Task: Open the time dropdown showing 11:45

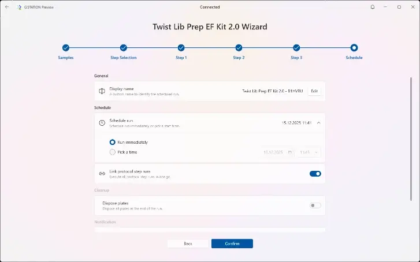Action: (x=308, y=152)
